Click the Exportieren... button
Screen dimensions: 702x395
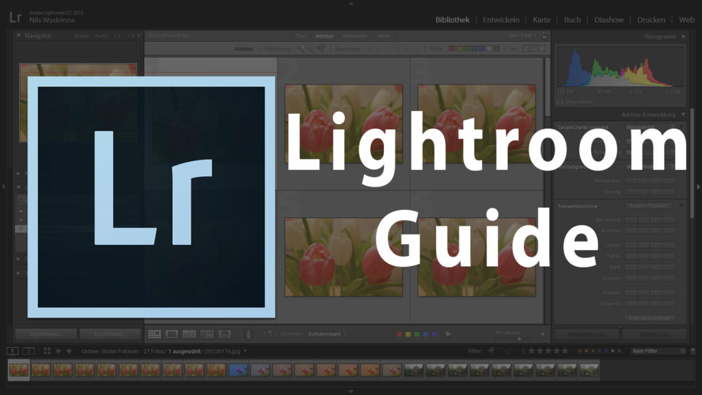point(110,334)
